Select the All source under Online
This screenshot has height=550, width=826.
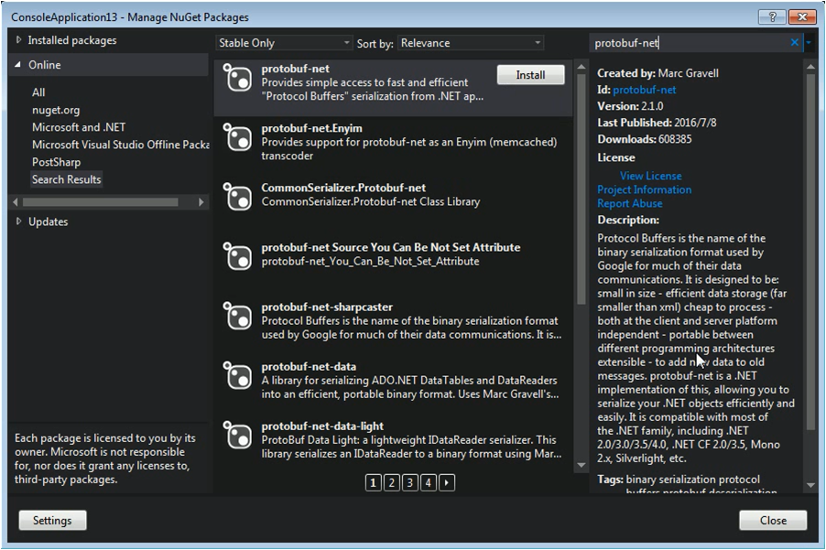[38, 92]
